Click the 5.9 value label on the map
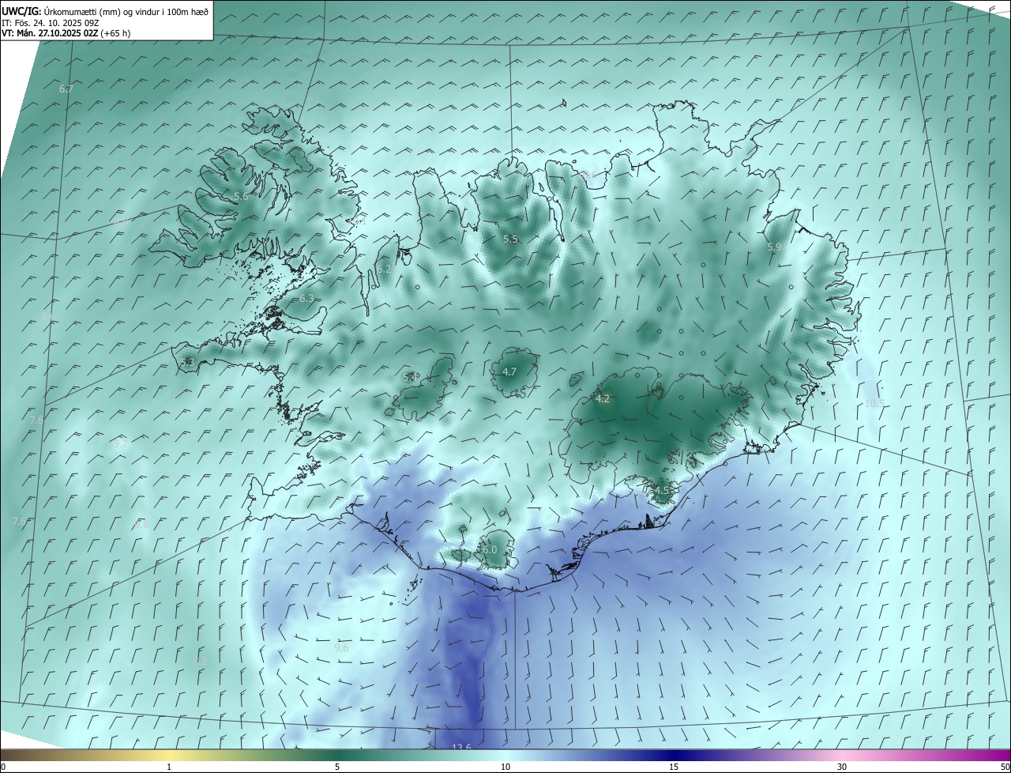The width and height of the screenshot is (1011, 773). coord(774,247)
